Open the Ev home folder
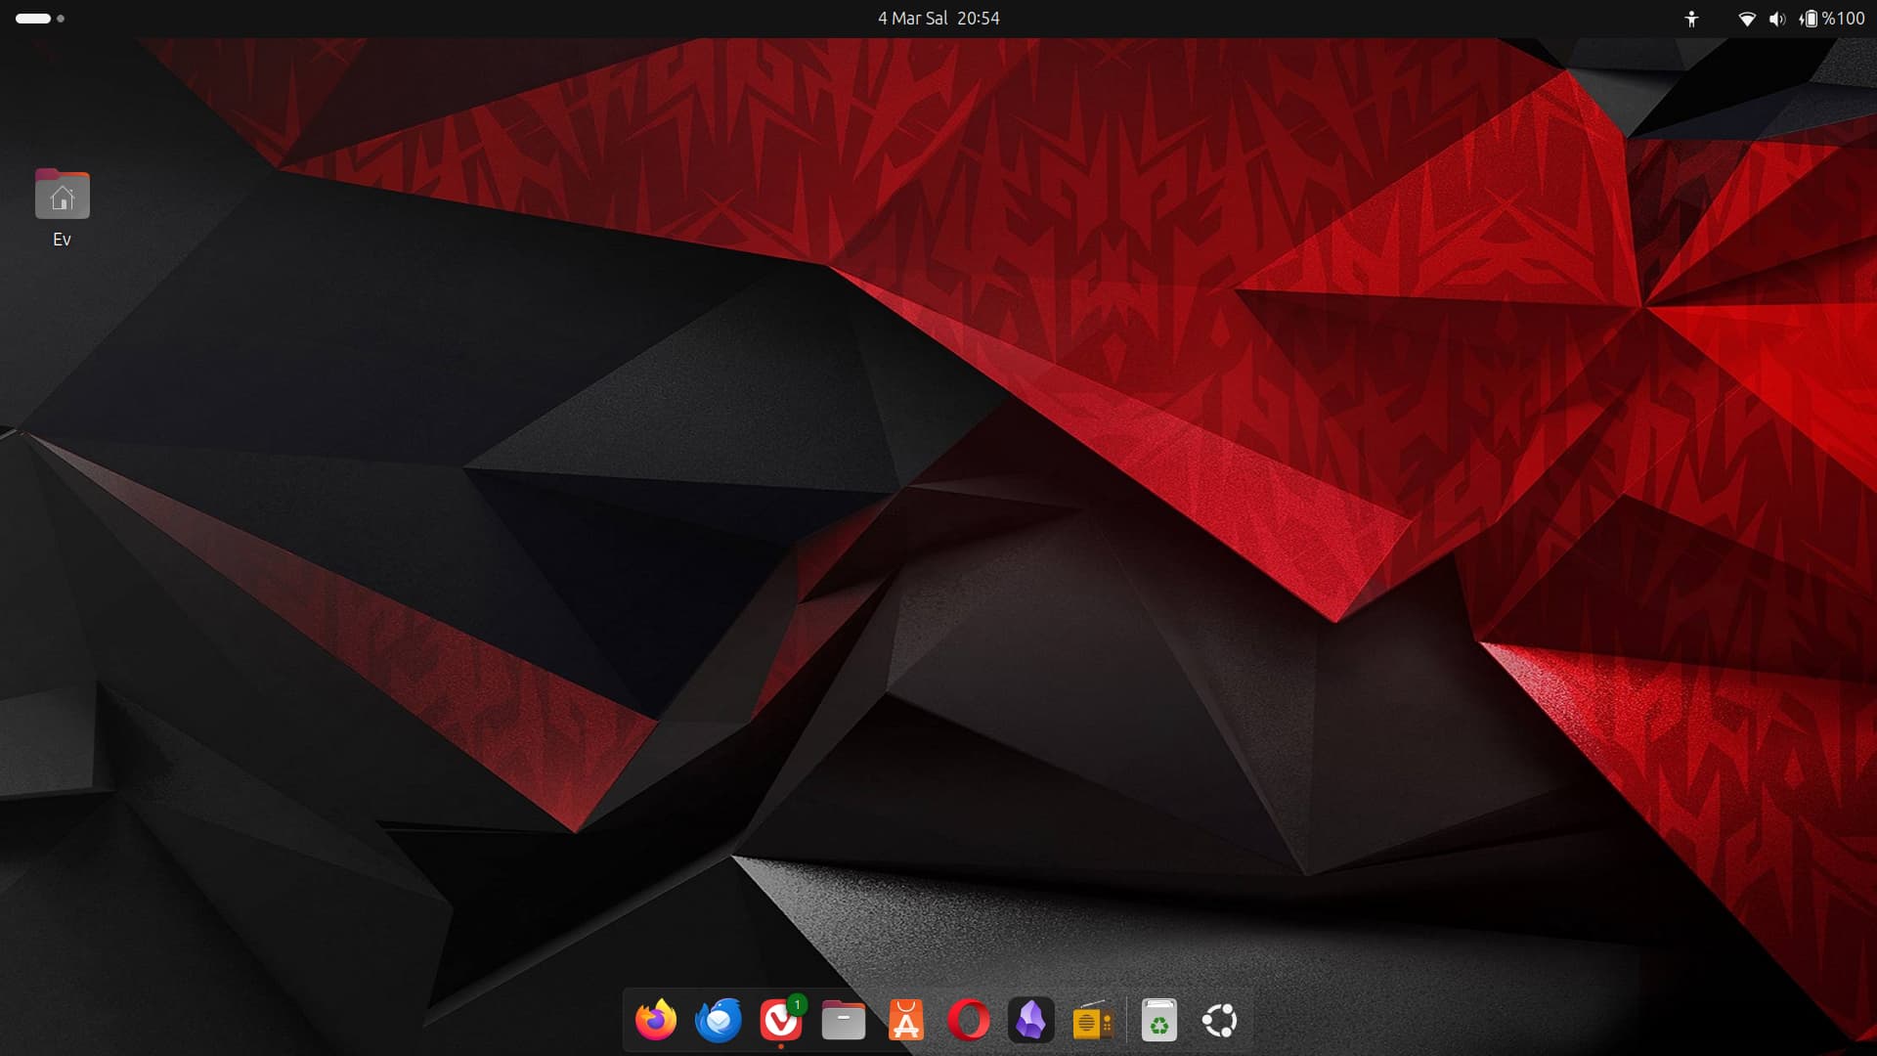This screenshot has width=1877, height=1056. [63, 196]
